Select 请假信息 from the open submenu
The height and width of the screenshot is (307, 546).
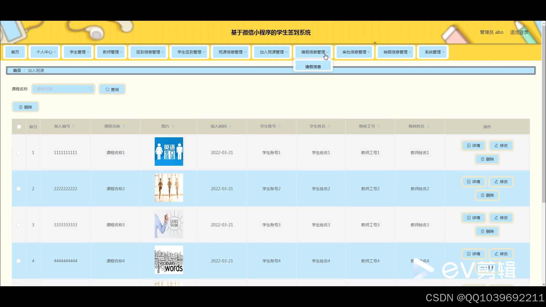coord(313,67)
